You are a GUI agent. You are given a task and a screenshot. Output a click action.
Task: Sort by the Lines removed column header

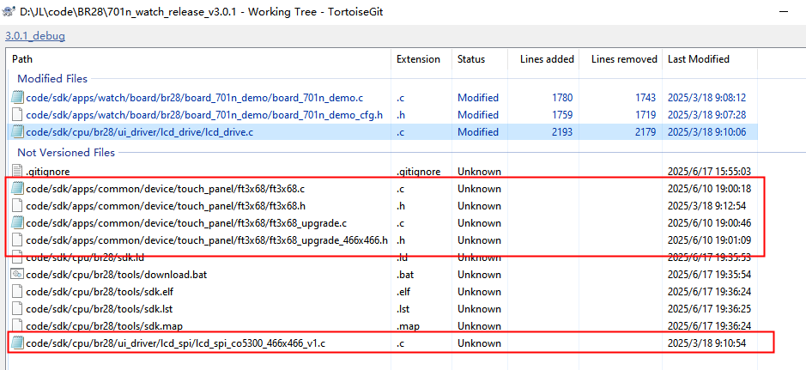[x=624, y=59]
